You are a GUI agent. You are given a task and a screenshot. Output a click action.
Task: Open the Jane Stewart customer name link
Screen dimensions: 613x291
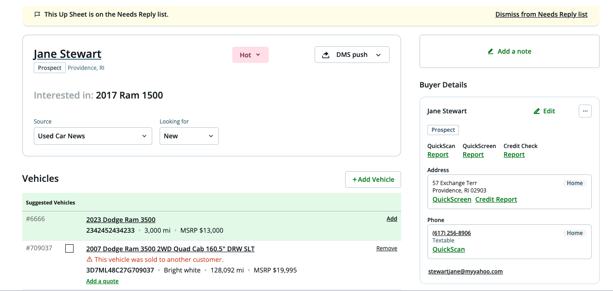pos(68,54)
